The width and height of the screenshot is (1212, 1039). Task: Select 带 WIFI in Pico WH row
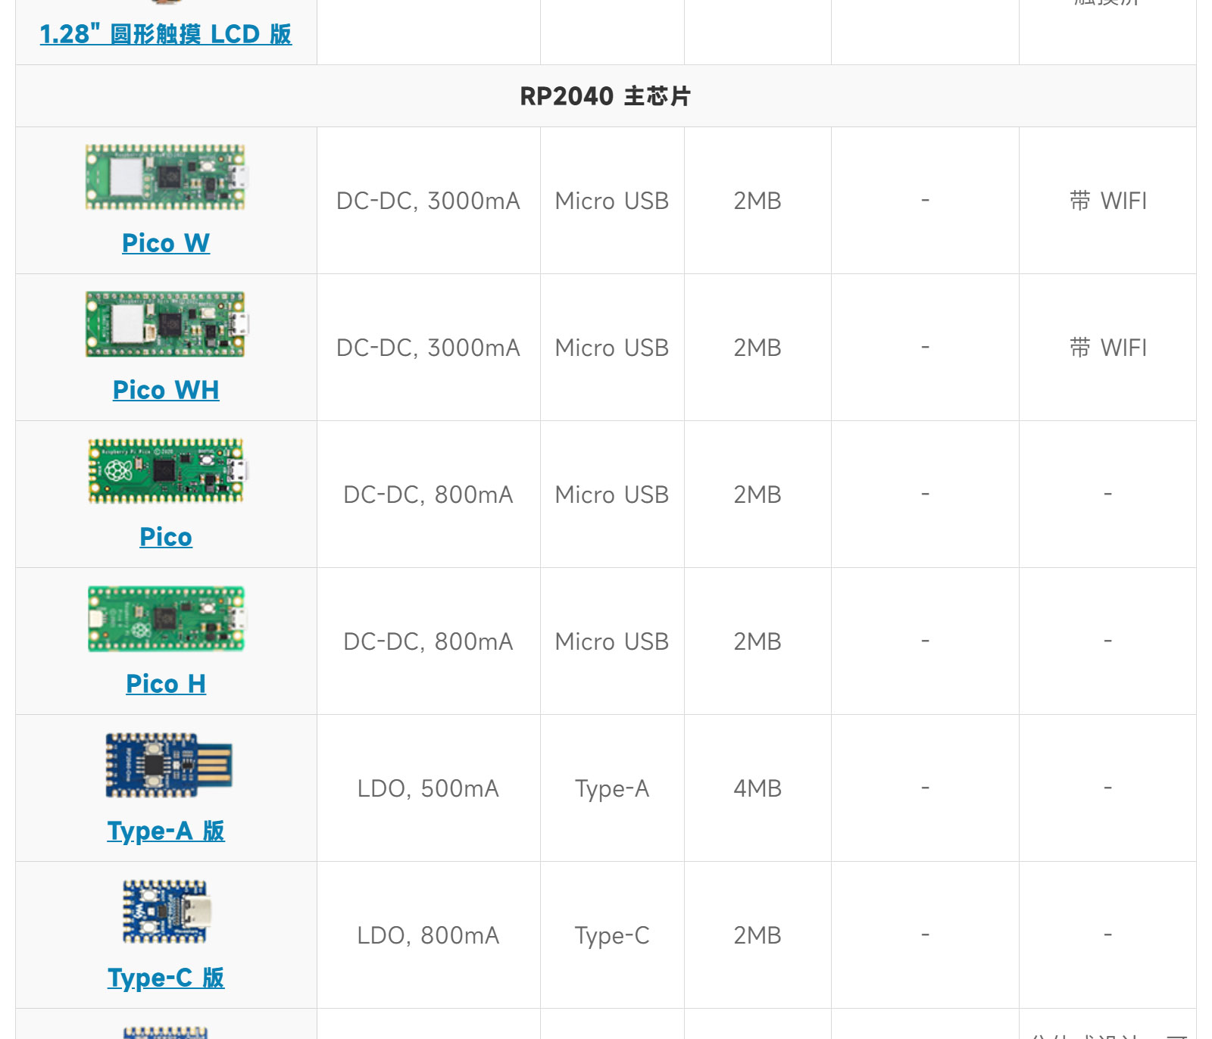tap(1108, 348)
